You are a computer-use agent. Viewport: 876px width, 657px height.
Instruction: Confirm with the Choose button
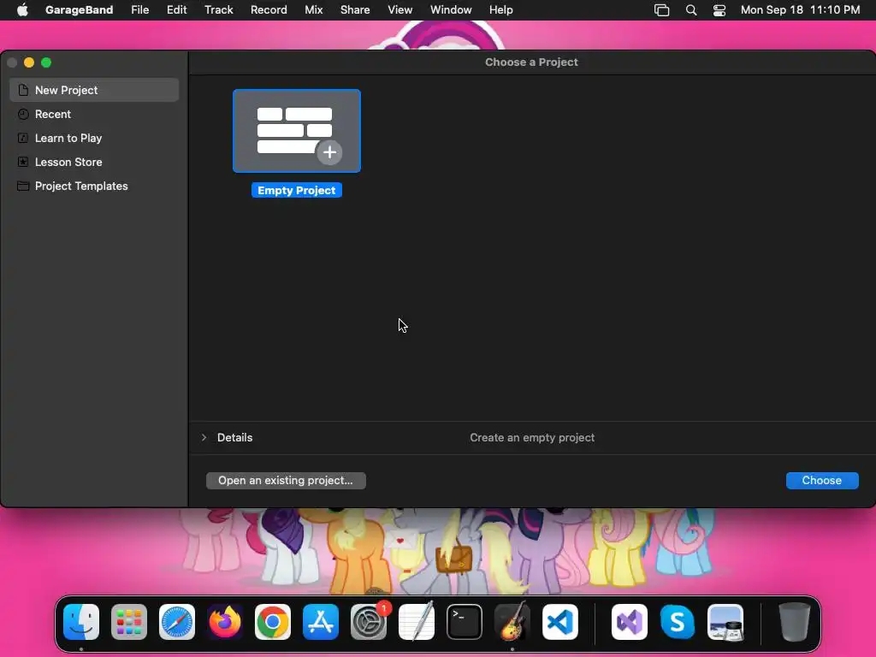[822, 481]
